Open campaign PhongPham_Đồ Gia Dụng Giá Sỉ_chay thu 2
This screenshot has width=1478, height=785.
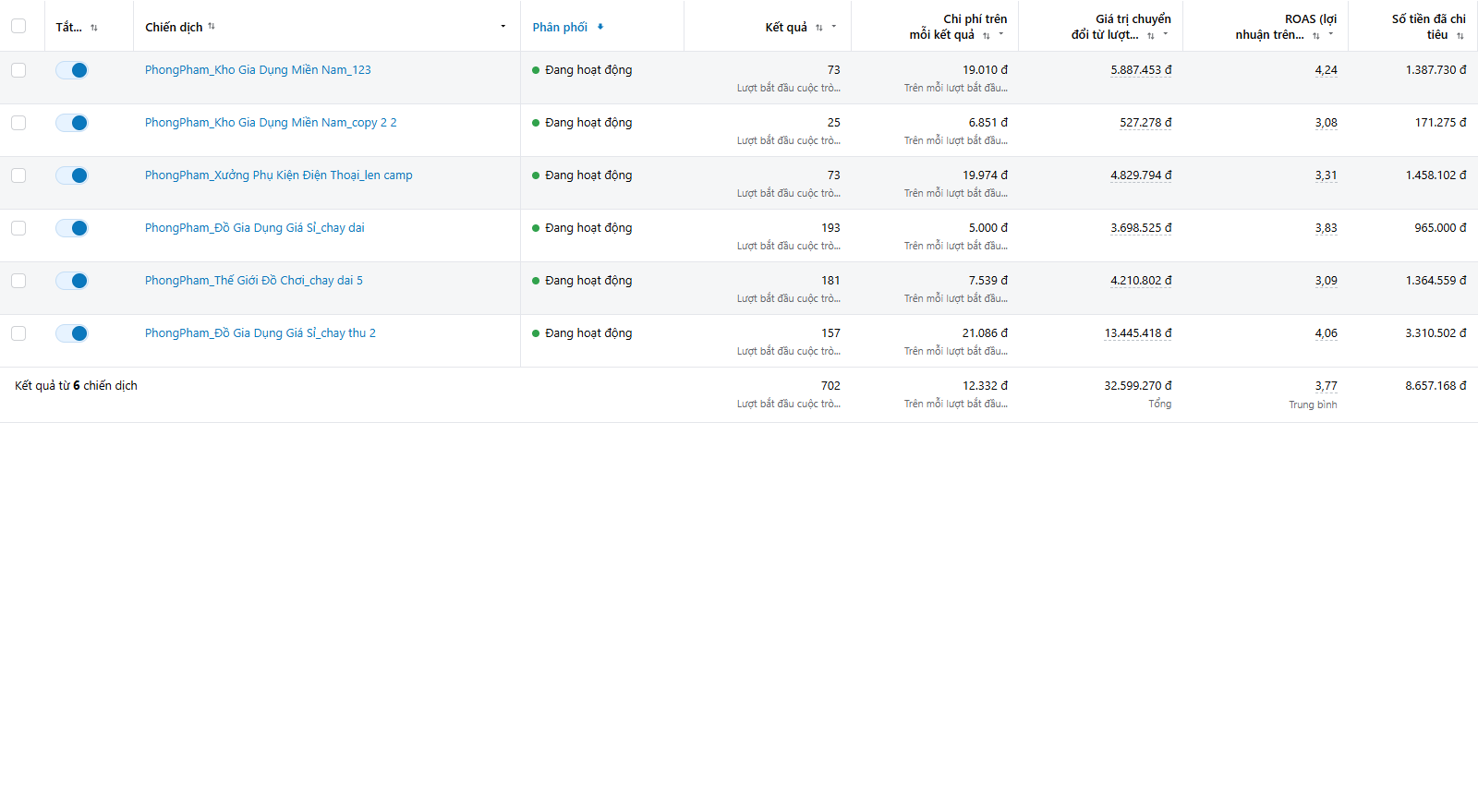pyautogui.click(x=260, y=333)
